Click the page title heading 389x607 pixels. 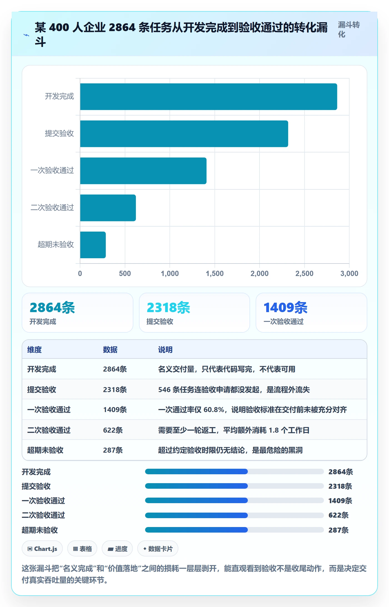[x=181, y=34]
